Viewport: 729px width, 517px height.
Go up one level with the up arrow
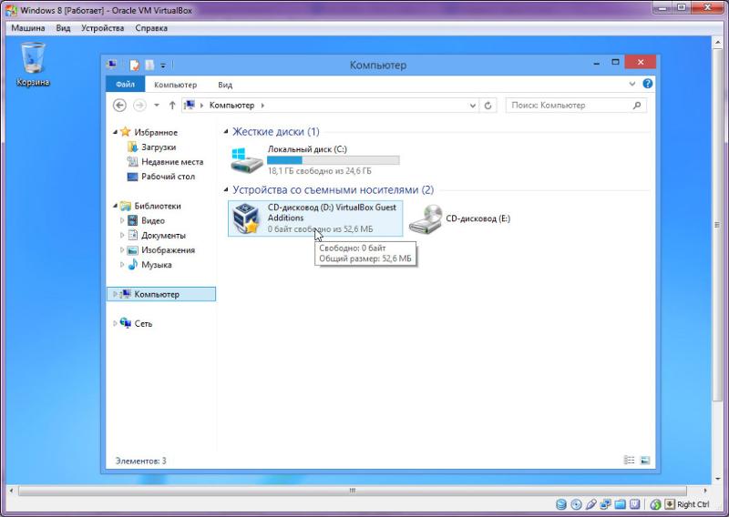click(172, 106)
